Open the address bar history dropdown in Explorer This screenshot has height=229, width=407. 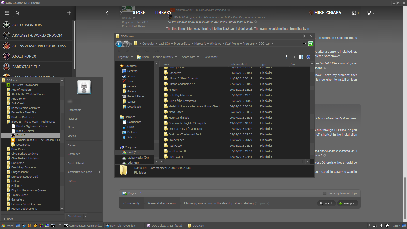coord(304,44)
